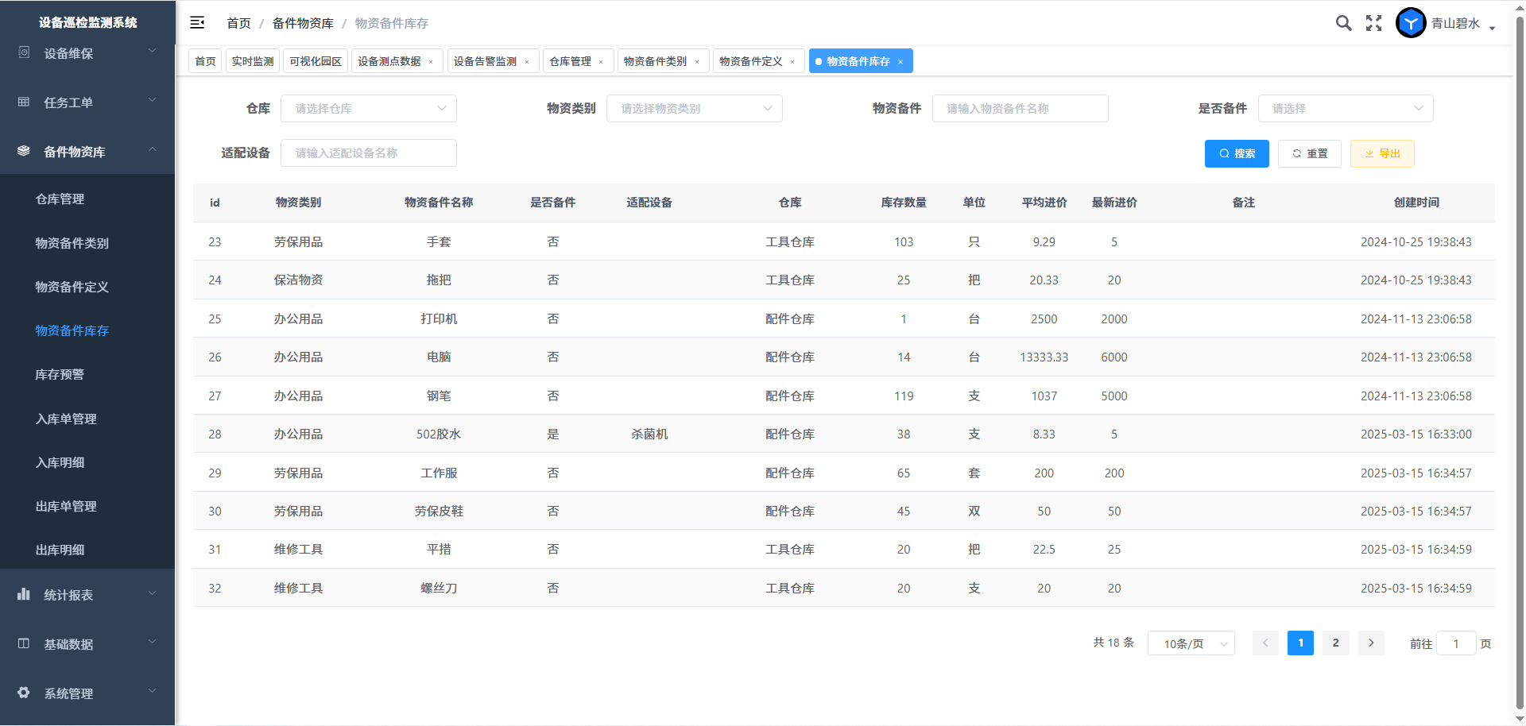Image resolution: width=1526 pixels, height=726 pixels.
Task: Click the 导出 export button
Action: click(1382, 153)
